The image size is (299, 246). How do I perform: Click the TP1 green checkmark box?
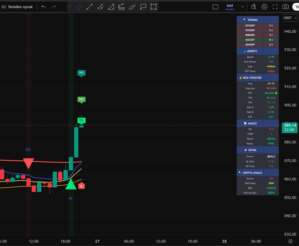276,93
